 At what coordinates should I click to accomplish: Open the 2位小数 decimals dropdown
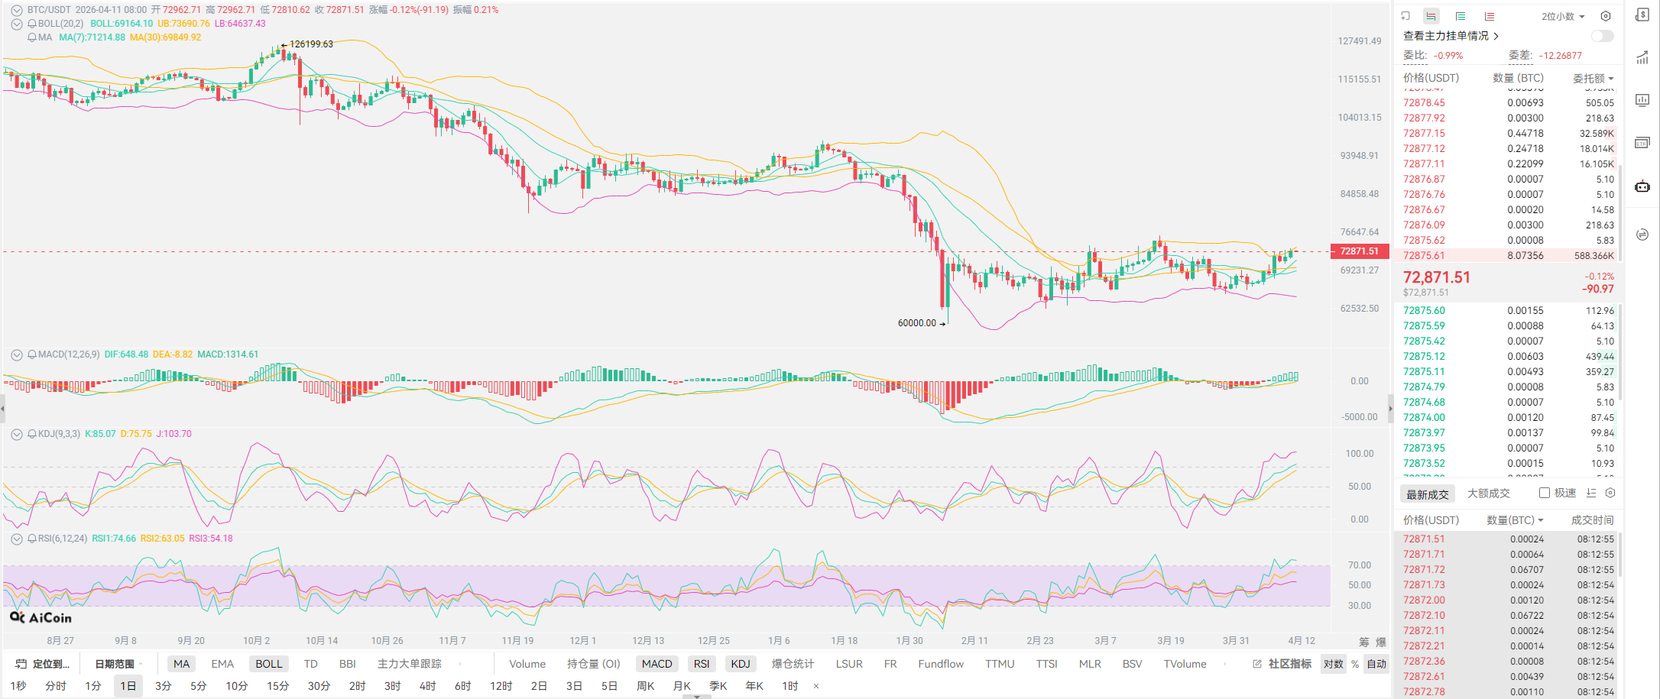click(1563, 16)
